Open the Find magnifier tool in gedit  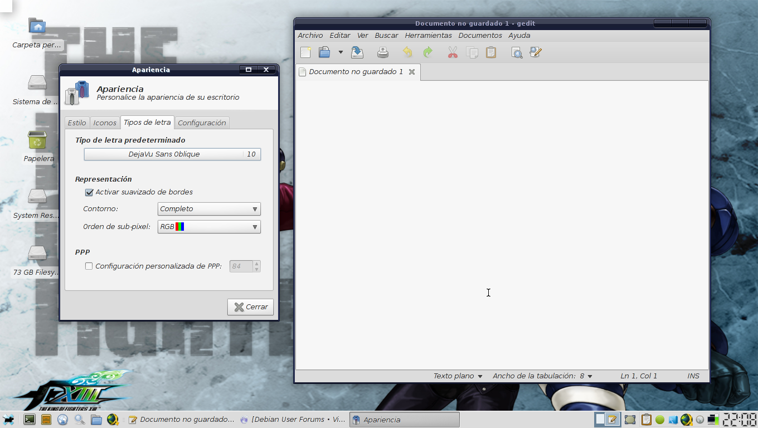click(x=517, y=52)
